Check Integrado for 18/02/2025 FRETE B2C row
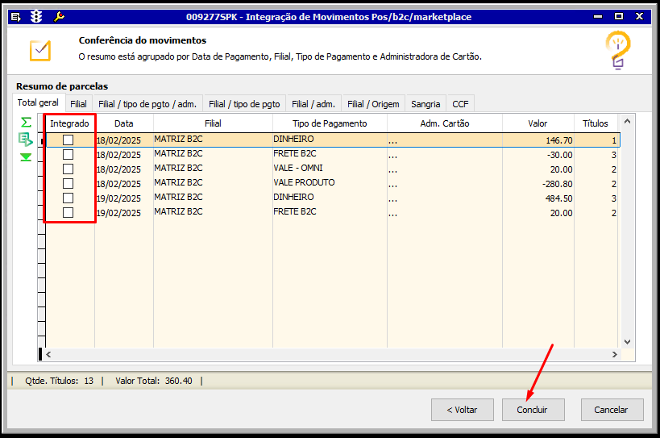Viewport: 660px width, 438px height. (68, 155)
